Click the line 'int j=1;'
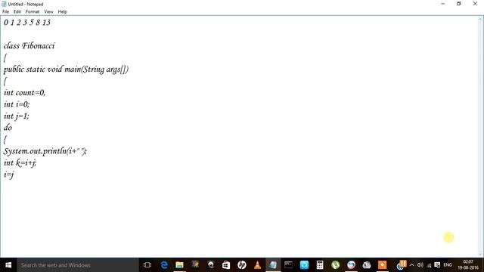 tap(16, 116)
